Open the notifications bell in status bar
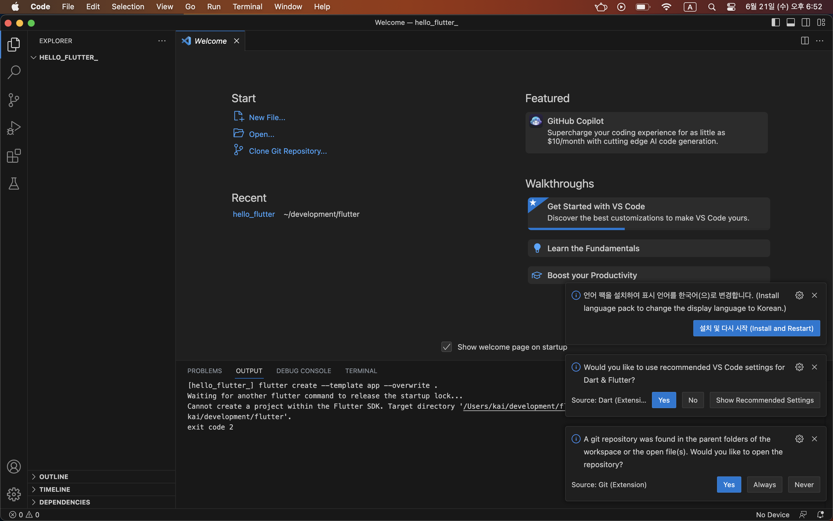833x521 pixels. coord(821,514)
